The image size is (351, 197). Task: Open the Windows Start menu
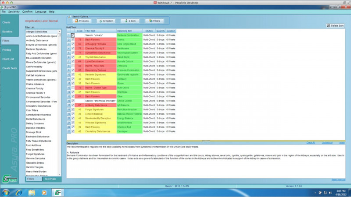coord(6,193)
